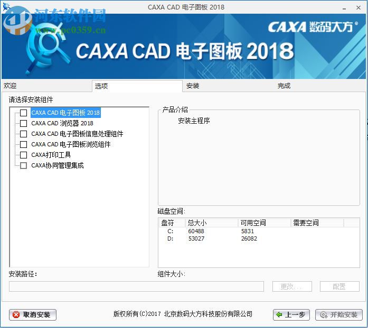Click the 产品介绍 group label
This screenshot has height=328, width=368.
[x=175, y=110]
